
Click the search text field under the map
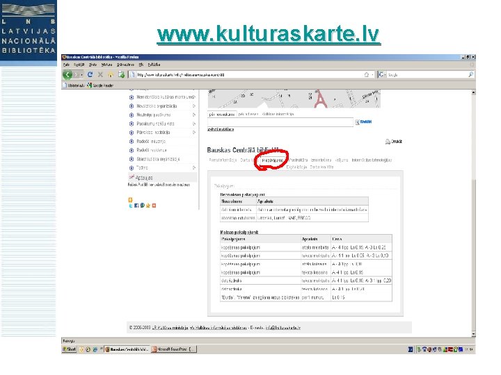point(280,122)
